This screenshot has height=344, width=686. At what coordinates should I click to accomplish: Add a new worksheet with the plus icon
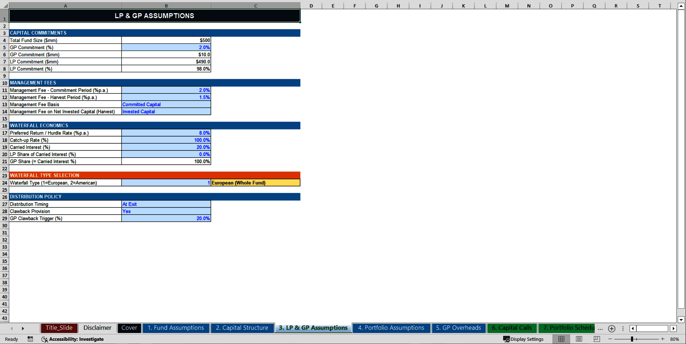click(612, 329)
